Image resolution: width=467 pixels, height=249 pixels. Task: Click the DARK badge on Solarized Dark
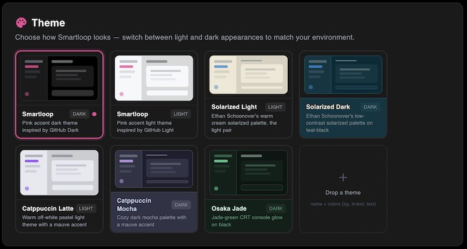click(x=370, y=107)
